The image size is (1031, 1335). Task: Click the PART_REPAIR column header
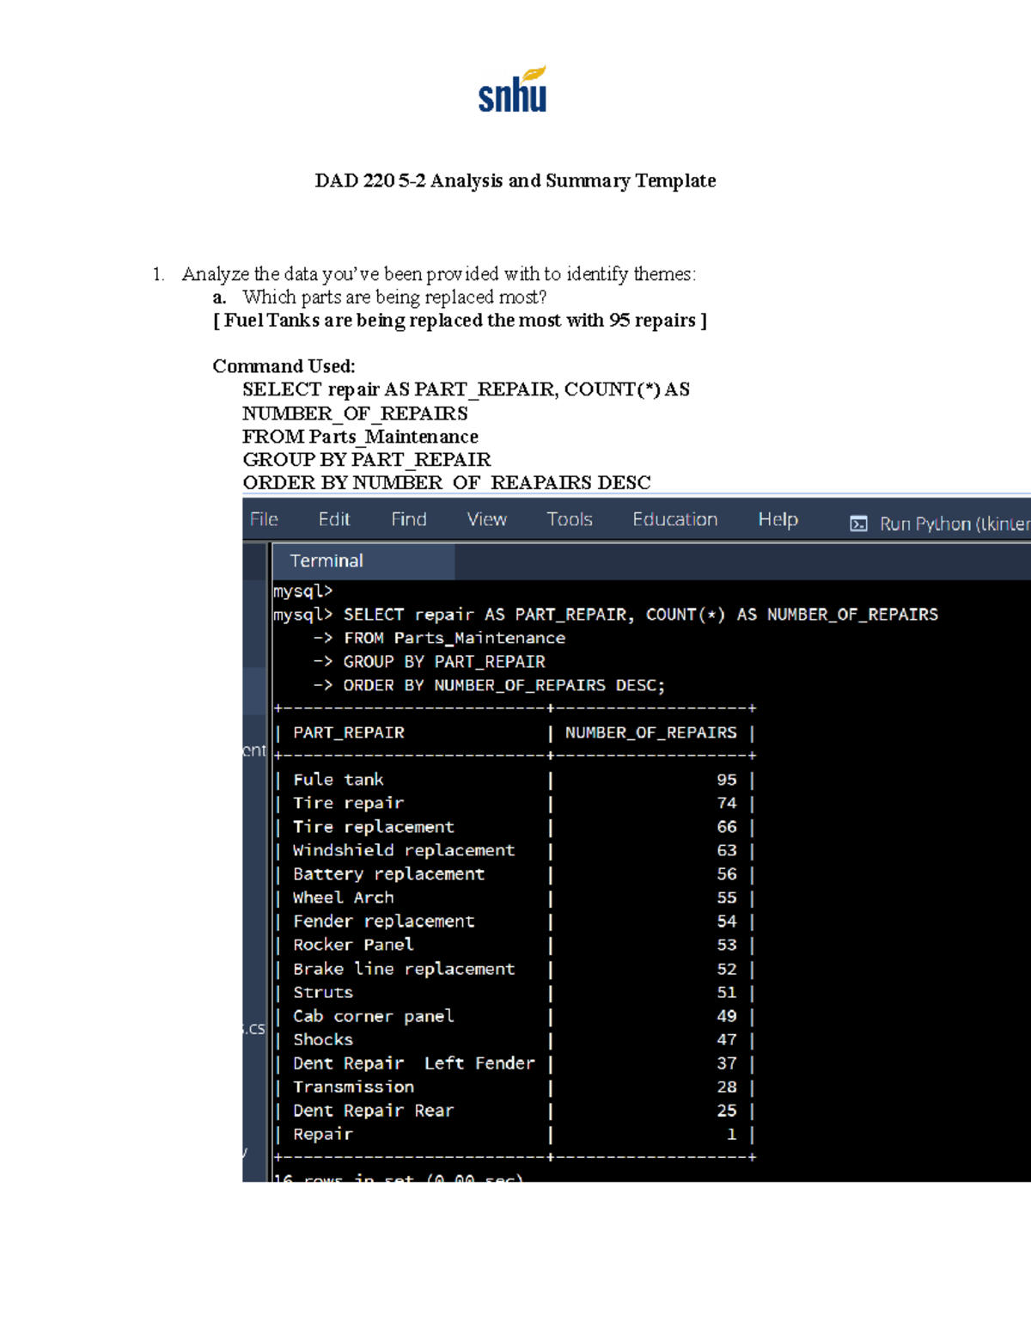point(347,732)
